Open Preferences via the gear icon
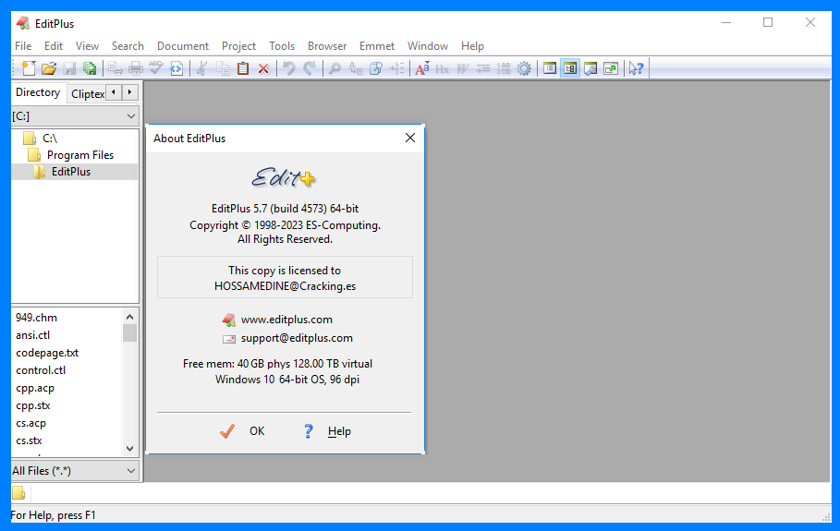 coord(524,68)
